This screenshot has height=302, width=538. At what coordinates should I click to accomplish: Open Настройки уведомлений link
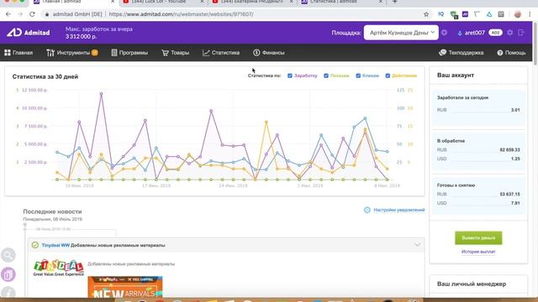(x=399, y=210)
